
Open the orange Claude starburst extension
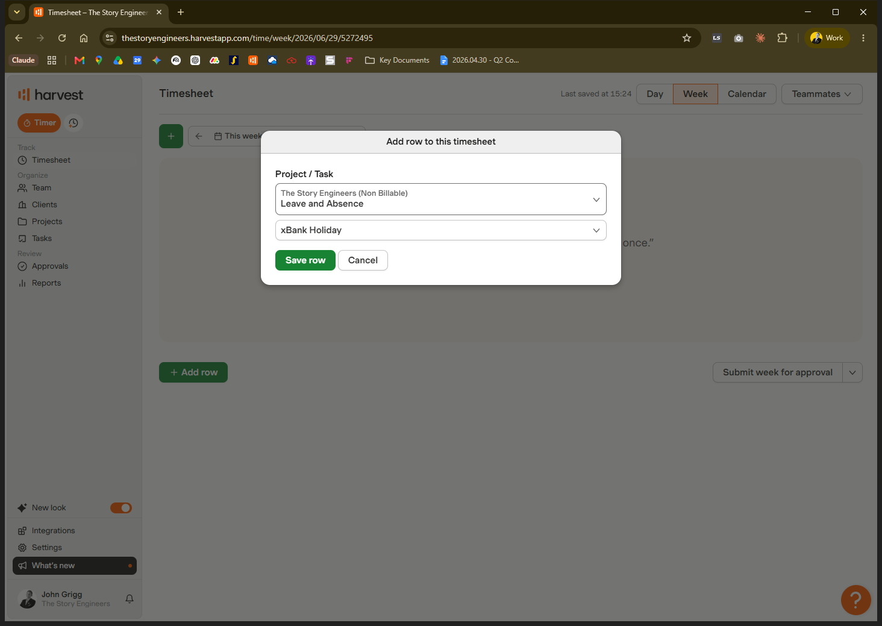760,38
